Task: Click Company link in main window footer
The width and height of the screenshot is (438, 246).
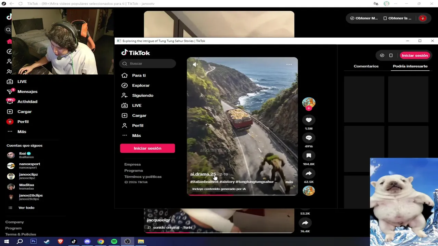Action: [x=14, y=222]
